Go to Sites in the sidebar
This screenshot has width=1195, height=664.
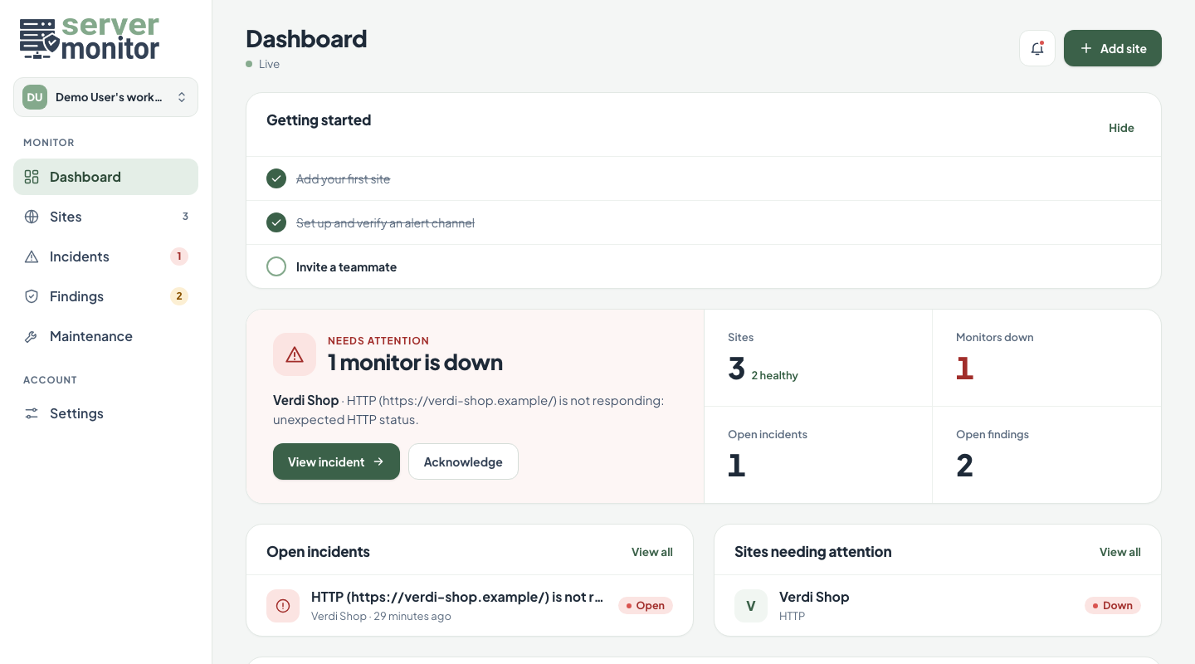pyautogui.click(x=105, y=217)
